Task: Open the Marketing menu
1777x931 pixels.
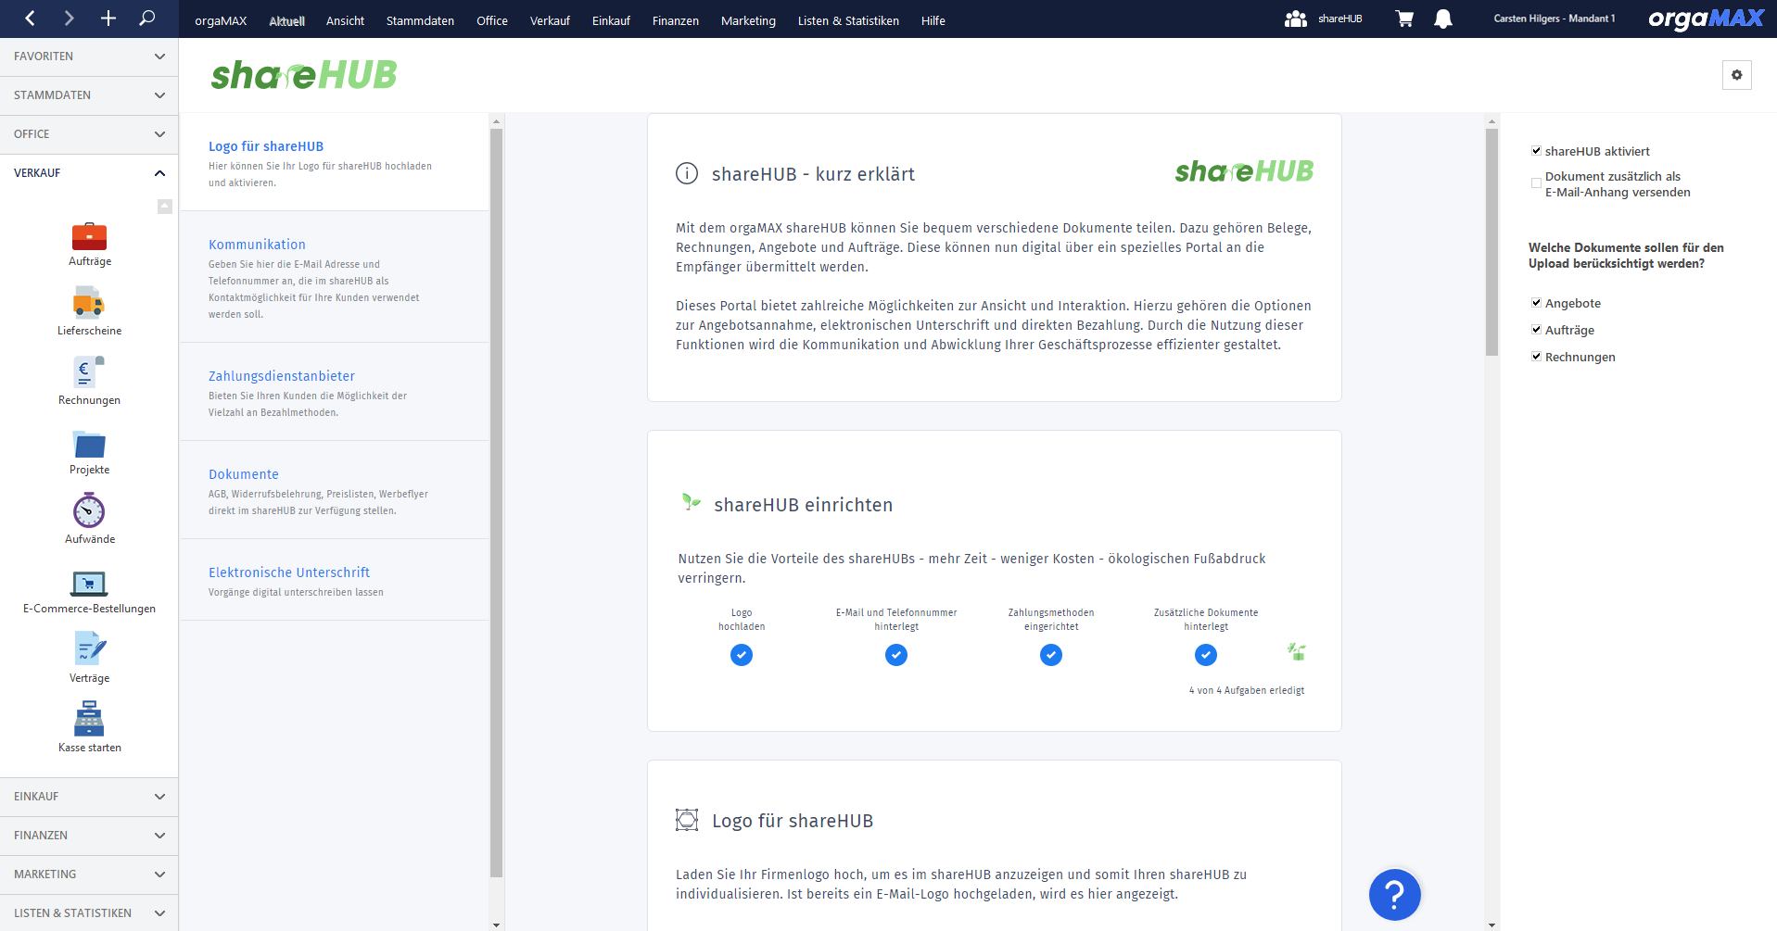Action: point(748,20)
